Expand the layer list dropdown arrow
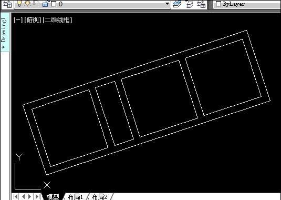The width and height of the screenshot is (281, 200). coord(167,4)
